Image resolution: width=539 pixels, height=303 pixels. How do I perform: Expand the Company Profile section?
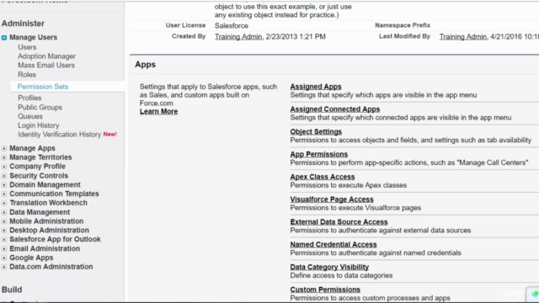coord(4,167)
